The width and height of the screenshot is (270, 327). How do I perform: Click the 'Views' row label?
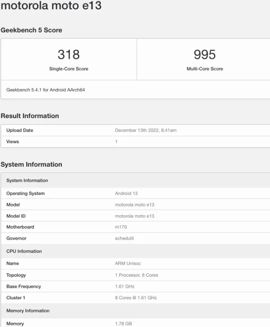[12, 142]
